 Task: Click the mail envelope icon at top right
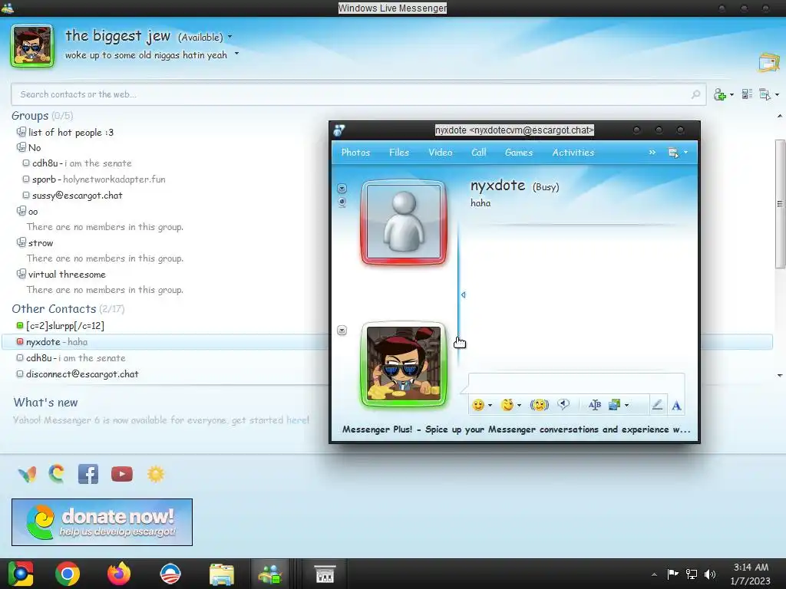pyautogui.click(x=769, y=63)
